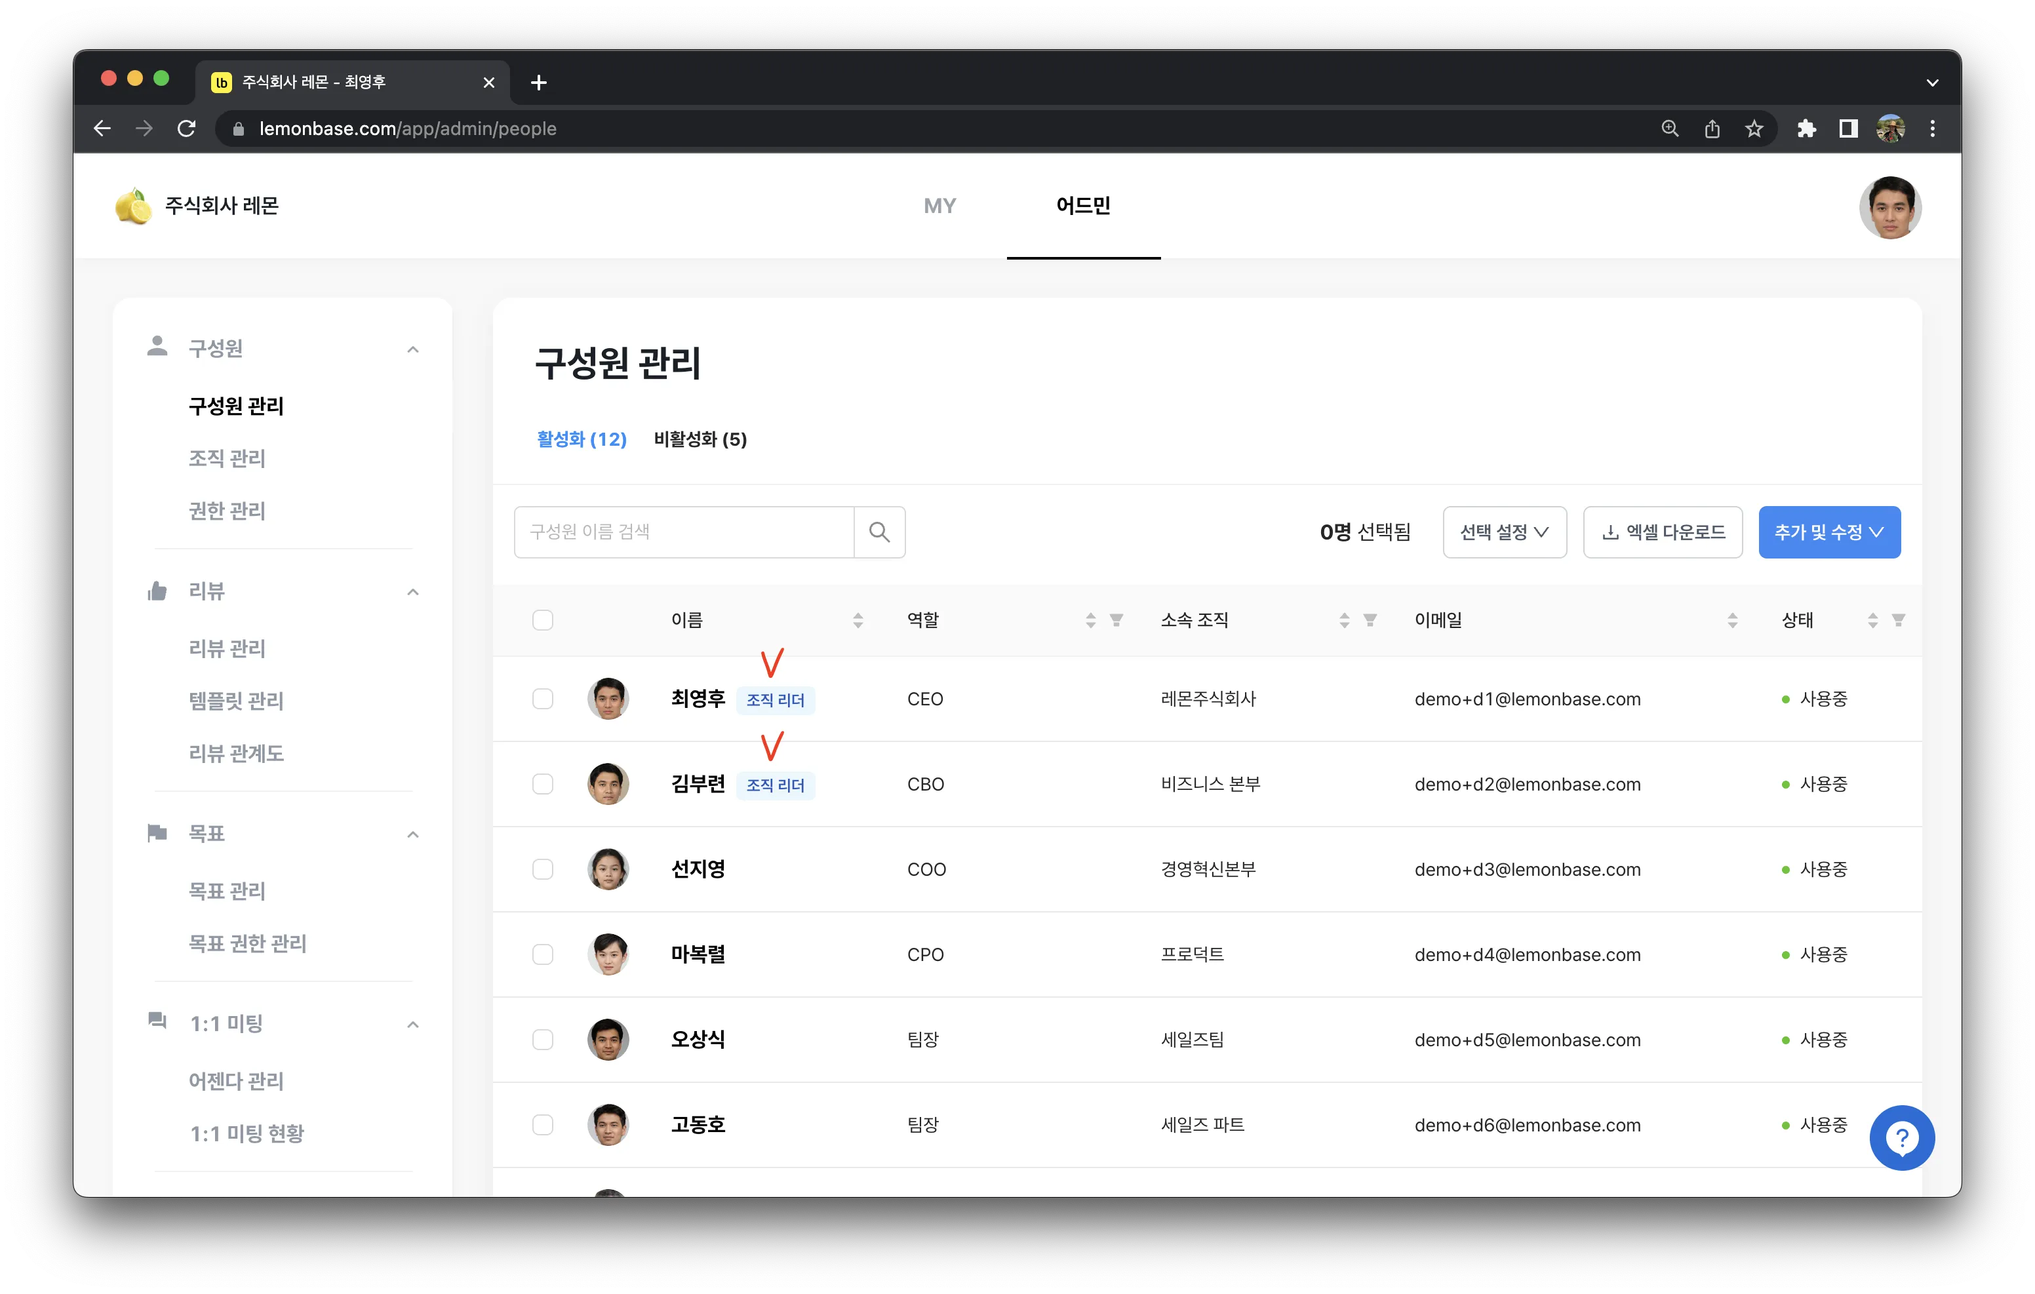Switch to the 비활성화 (5) tab
The image size is (2035, 1294).
coord(700,439)
